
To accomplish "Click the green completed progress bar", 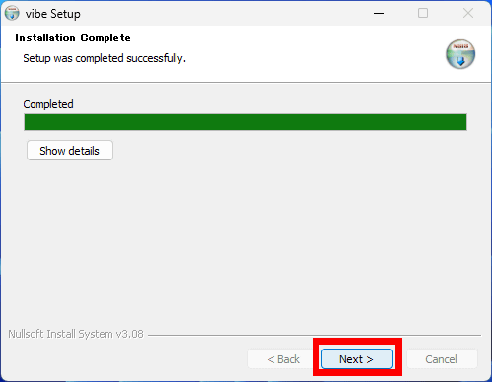I will click(246, 122).
